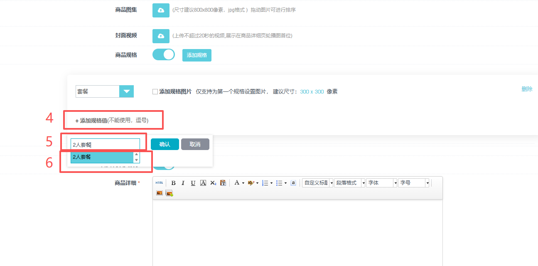Click the paste as plain text icon
This screenshot has height=266, width=538.
click(x=223, y=183)
